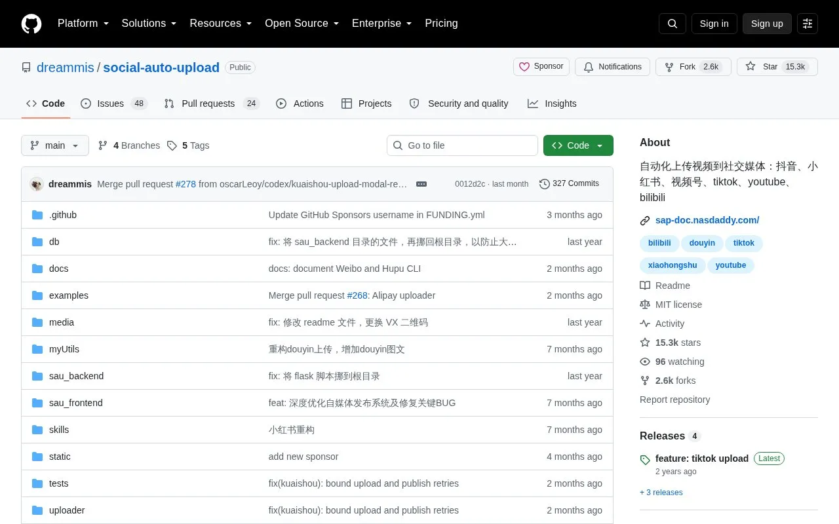The width and height of the screenshot is (839, 524).
Task: Click the Sign up button
Action: coord(767,24)
